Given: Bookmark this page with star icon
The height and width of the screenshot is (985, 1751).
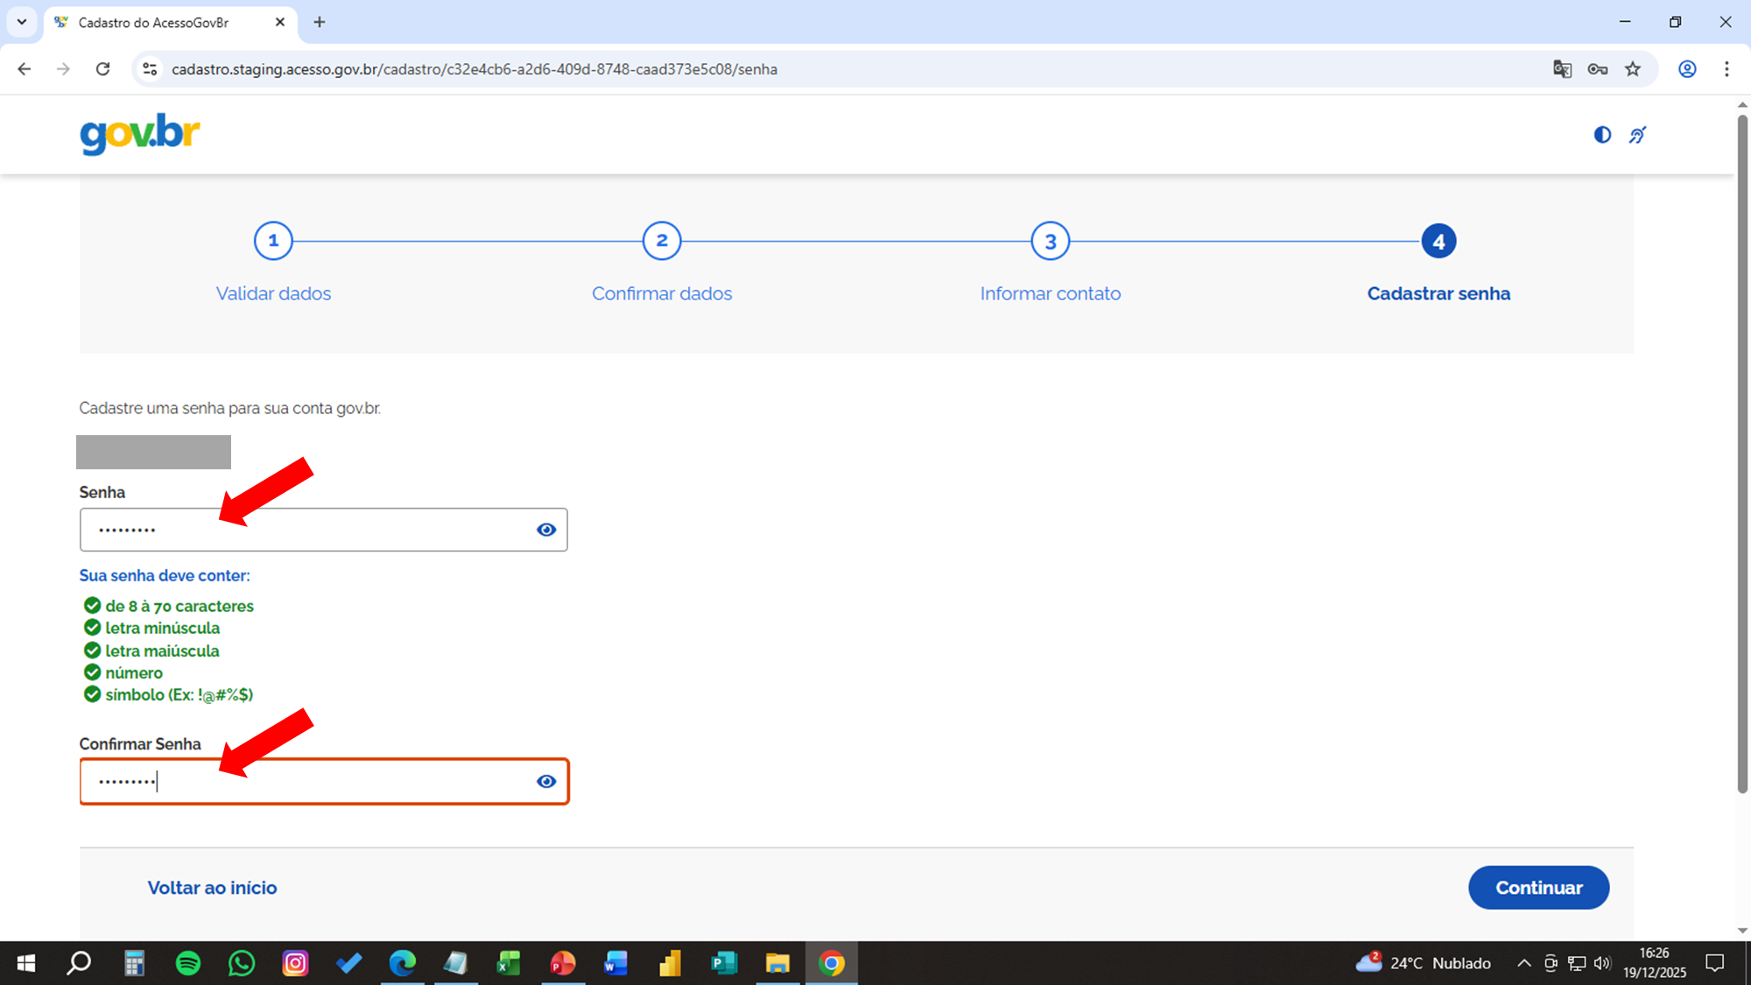Looking at the screenshot, I should (x=1633, y=69).
